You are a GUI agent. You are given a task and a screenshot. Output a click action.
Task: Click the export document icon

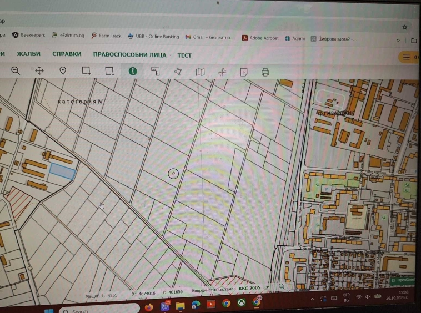(244, 72)
